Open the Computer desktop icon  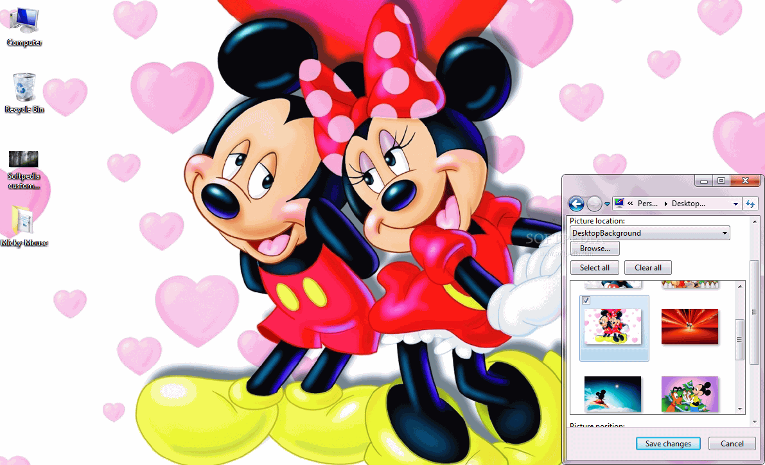24,28
